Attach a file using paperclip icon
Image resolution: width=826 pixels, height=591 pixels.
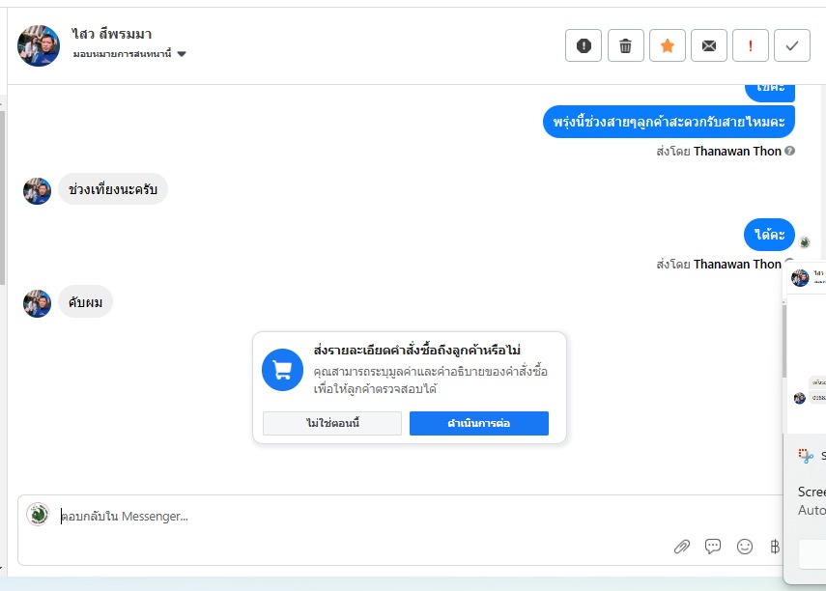pyautogui.click(x=682, y=547)
